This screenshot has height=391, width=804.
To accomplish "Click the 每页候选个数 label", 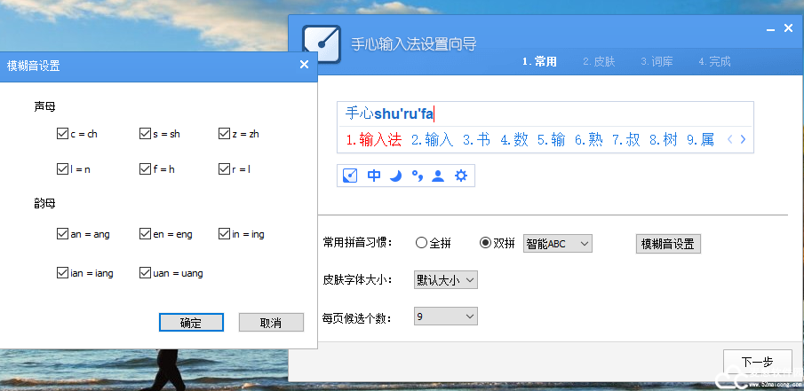I will point(357,318).
